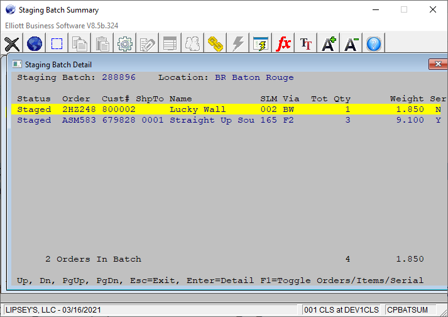The width and height of the screenshot is (448, 317).
Task: Click weight value 9.100
Action: tap(410, 120)
